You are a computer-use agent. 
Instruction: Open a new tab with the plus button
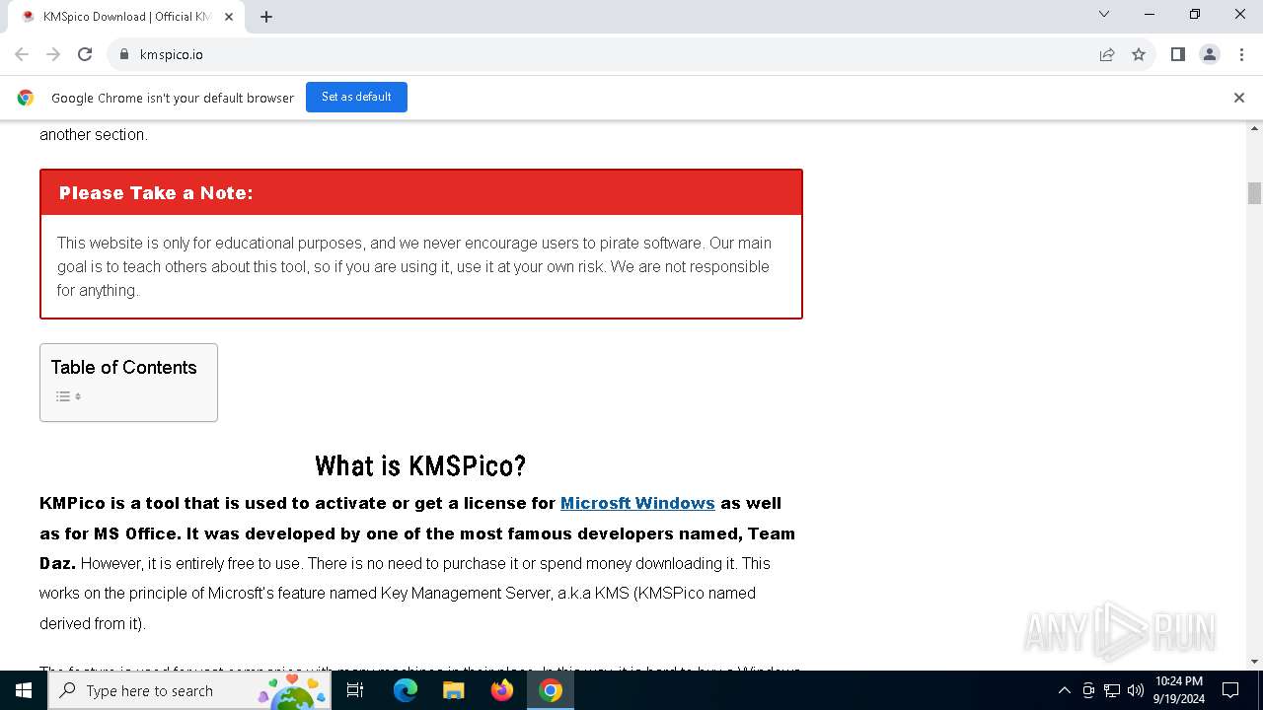click(x=266, y=17)
